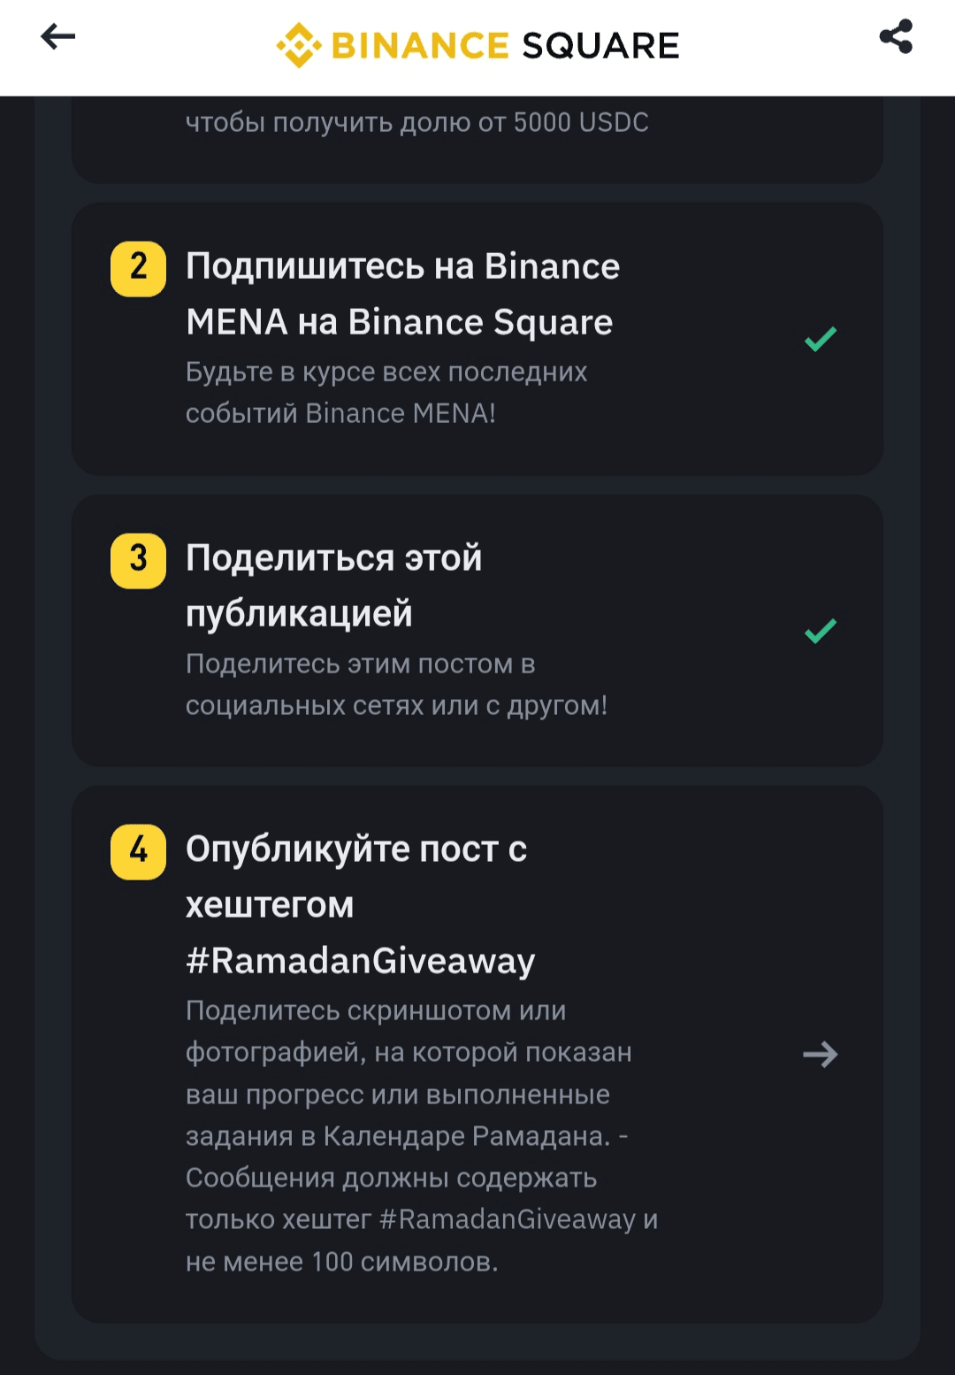Select the yellow step 2 badge
955x1375 pixels.
pyautogui.click(x=138, y=268)
